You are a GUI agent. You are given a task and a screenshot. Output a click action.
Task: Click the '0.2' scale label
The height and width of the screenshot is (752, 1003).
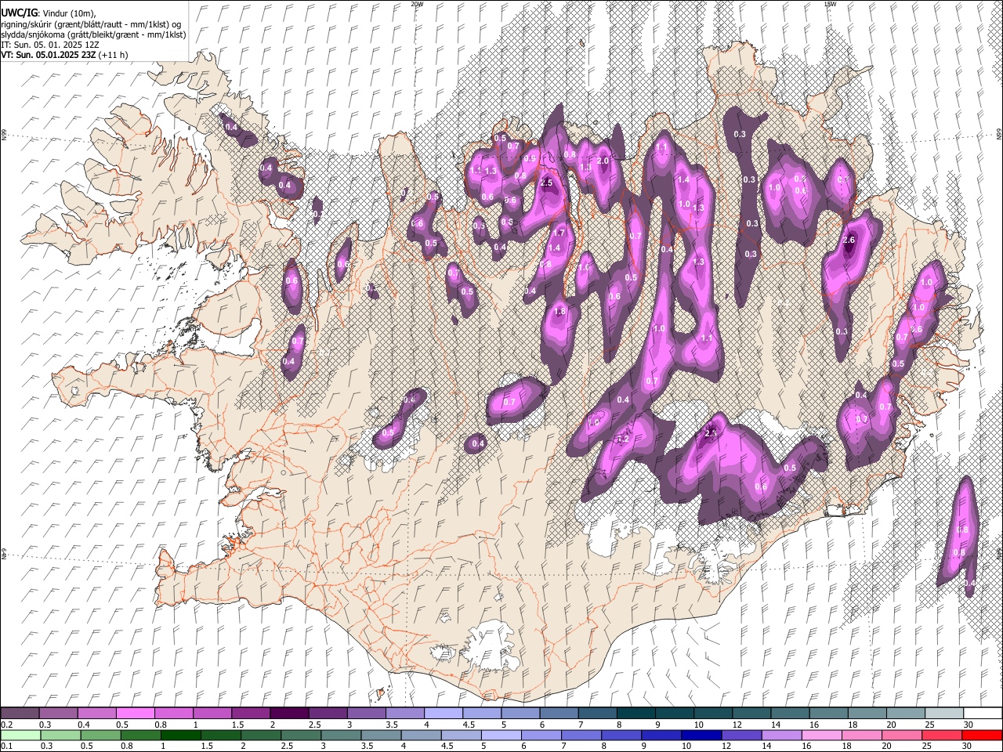[x=6, y=725]
